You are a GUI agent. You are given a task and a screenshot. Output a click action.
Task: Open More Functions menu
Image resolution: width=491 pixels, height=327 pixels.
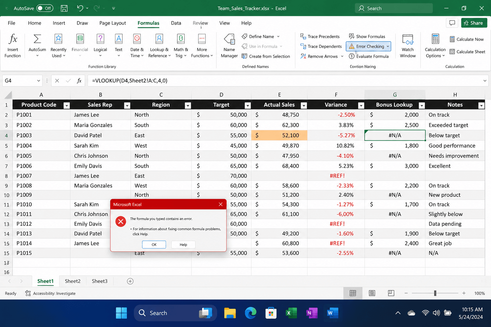click(x=202, y=46)
